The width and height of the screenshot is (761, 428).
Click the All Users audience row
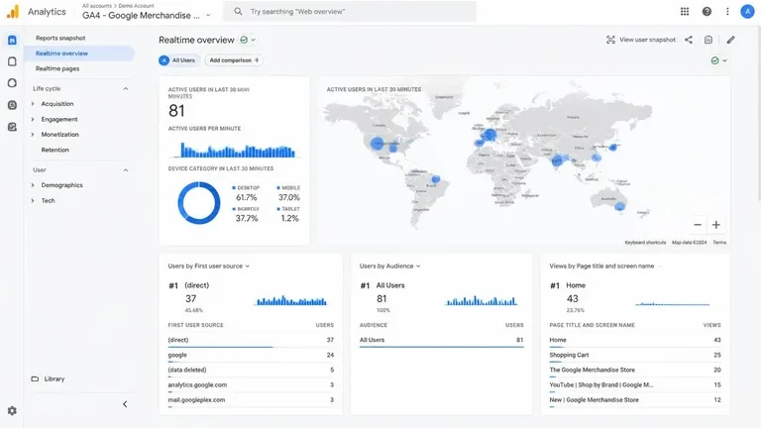coord(442,340)
